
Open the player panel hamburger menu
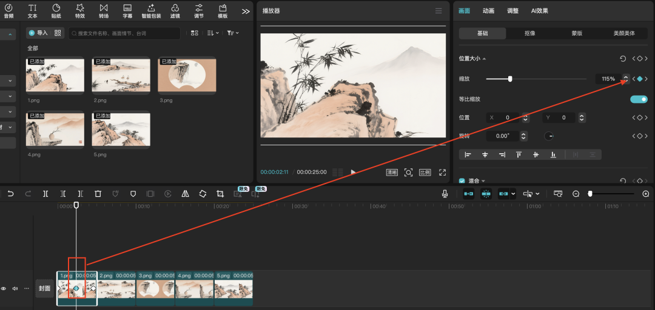(x=438, y=11)
